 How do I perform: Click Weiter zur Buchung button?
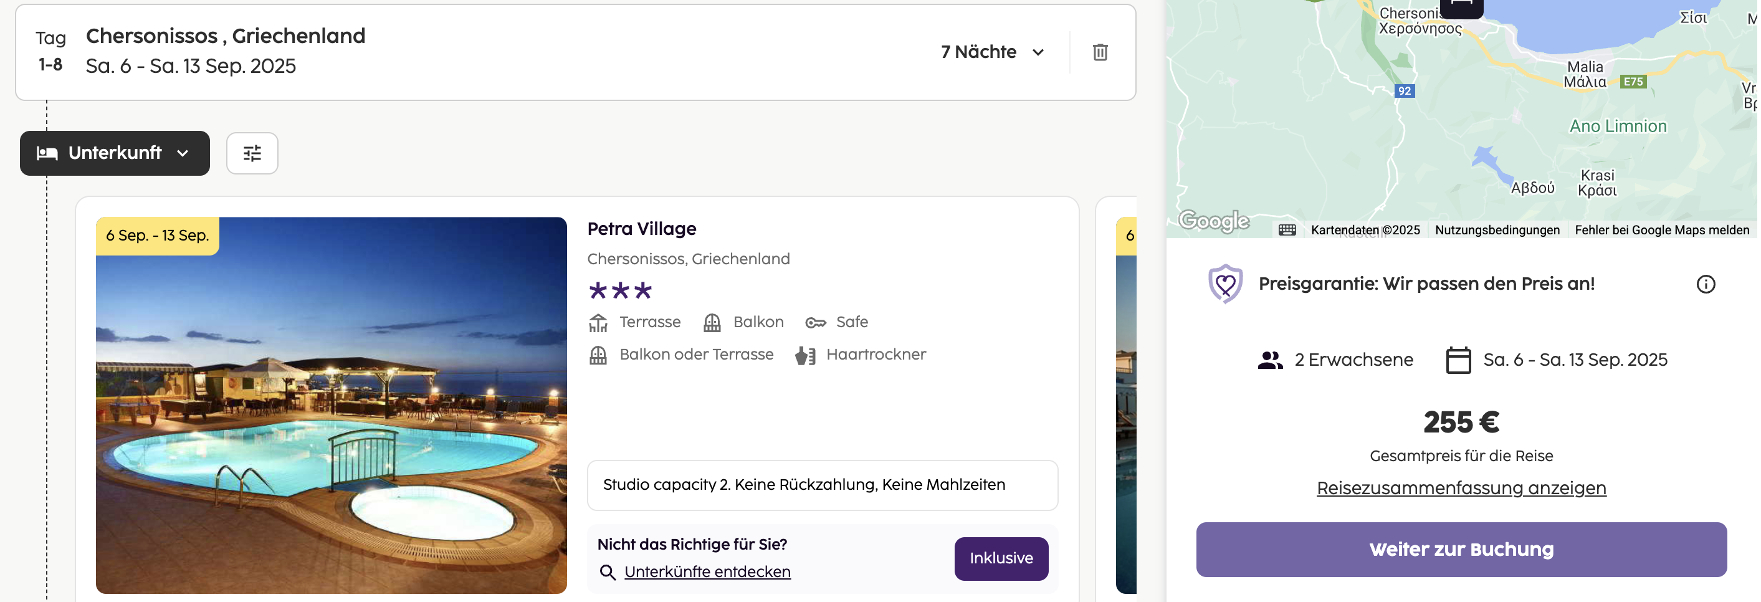click(1460, 550)
